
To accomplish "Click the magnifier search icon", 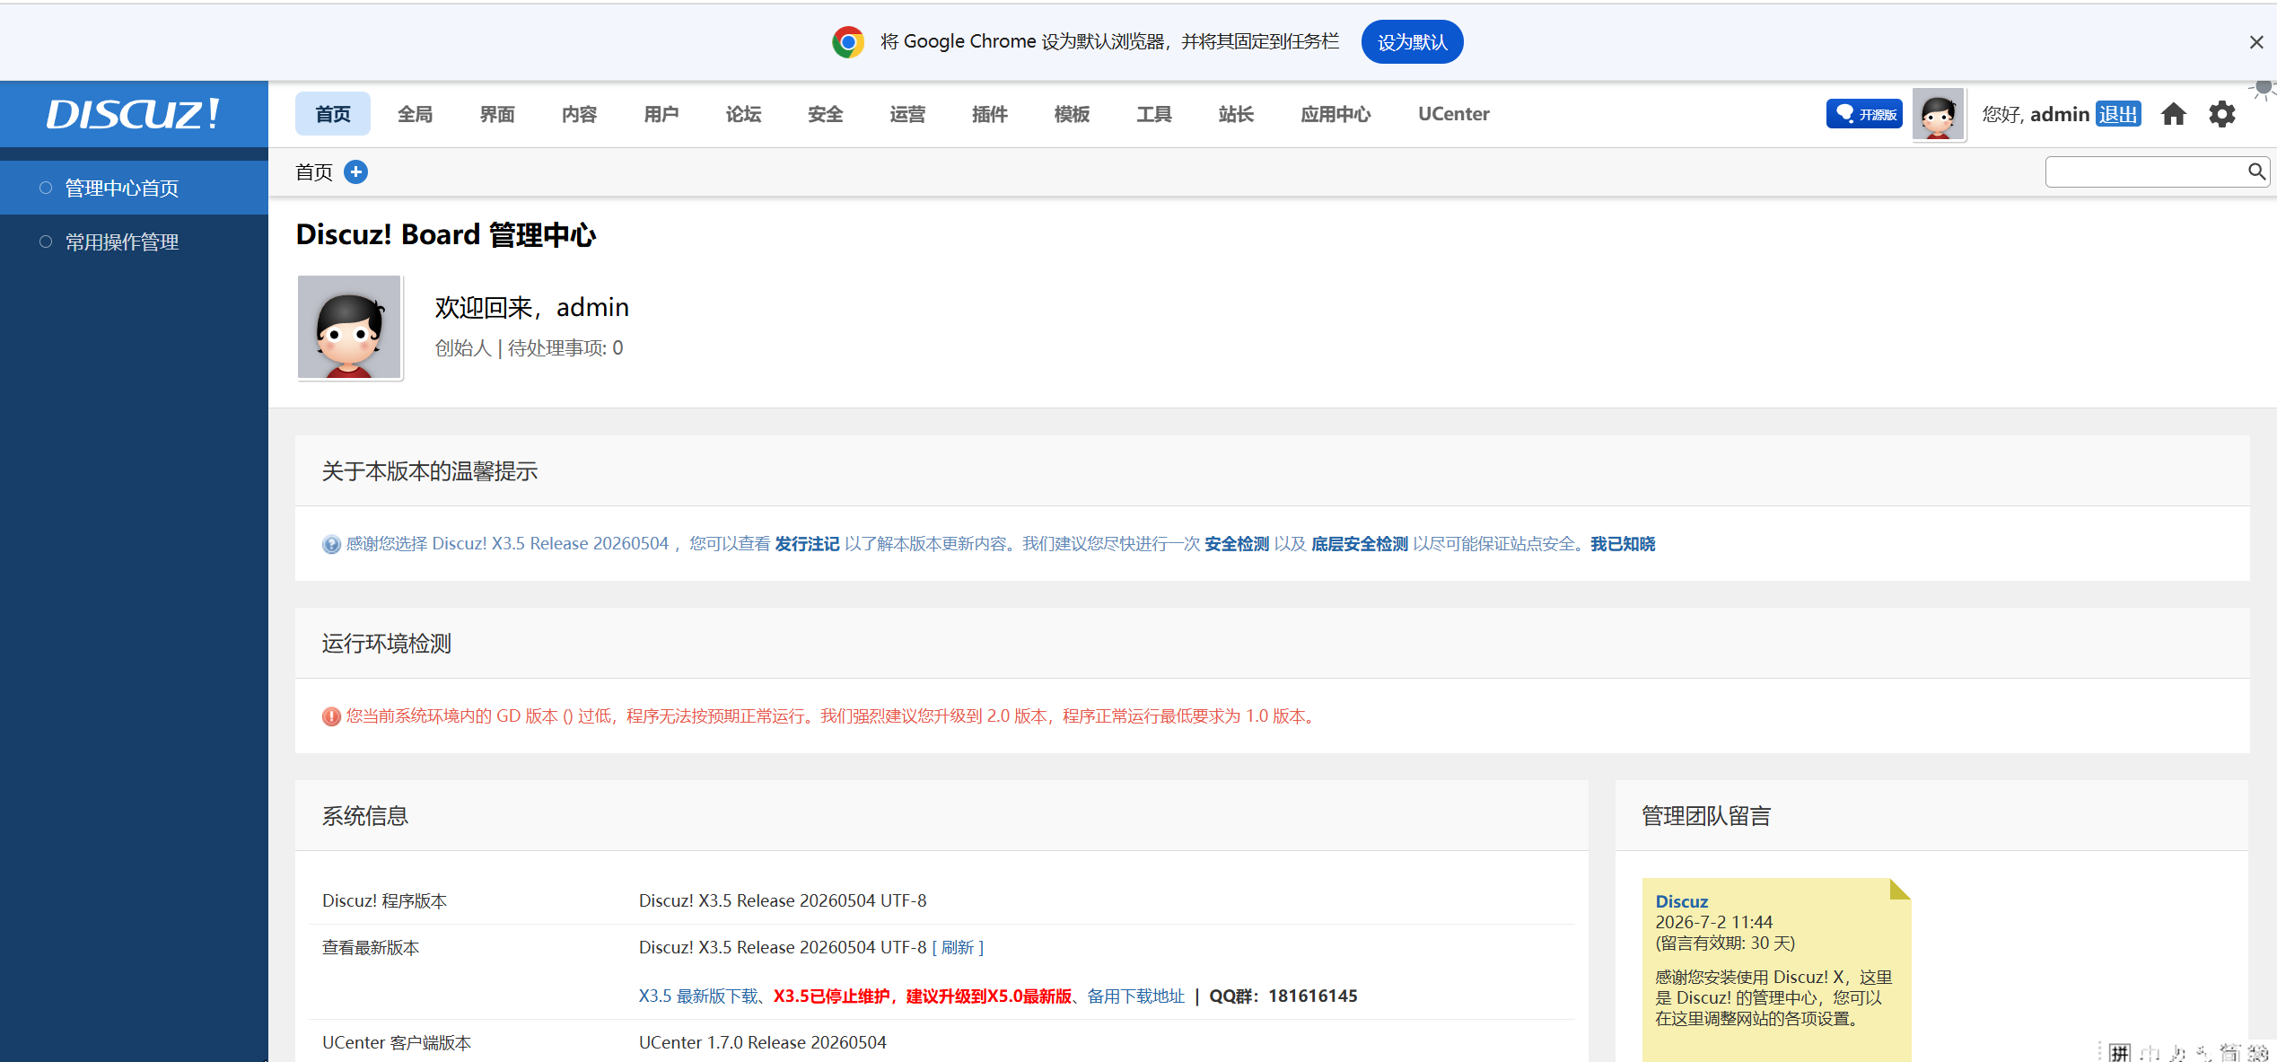I will tap(2256, 171).
